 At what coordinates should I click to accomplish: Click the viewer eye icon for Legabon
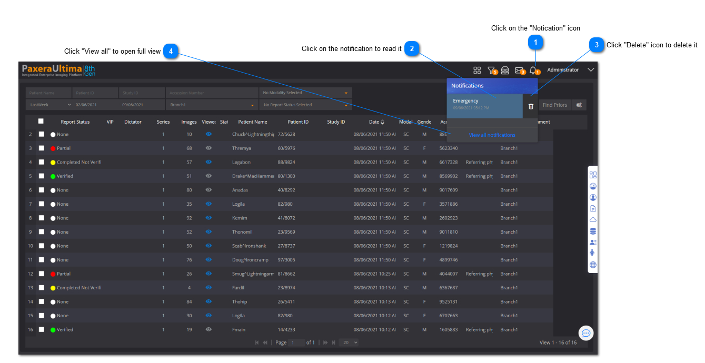[208, 162]
